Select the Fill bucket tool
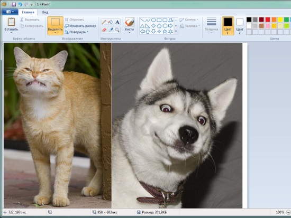The width and height of the screenshot is (291, 218). [111, 22]
